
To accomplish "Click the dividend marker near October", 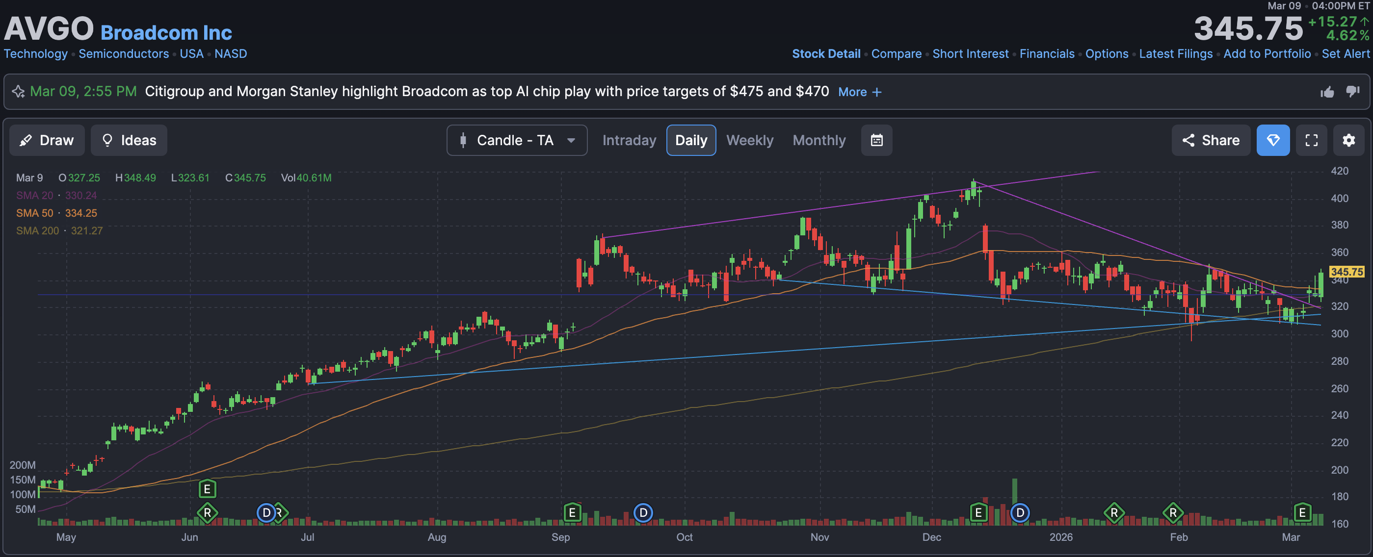I will pos(643,512).
